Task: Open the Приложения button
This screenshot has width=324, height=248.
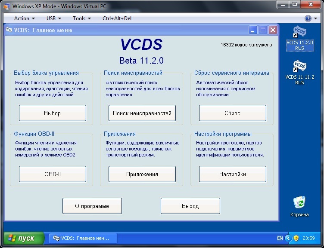Action: point(142,174)
